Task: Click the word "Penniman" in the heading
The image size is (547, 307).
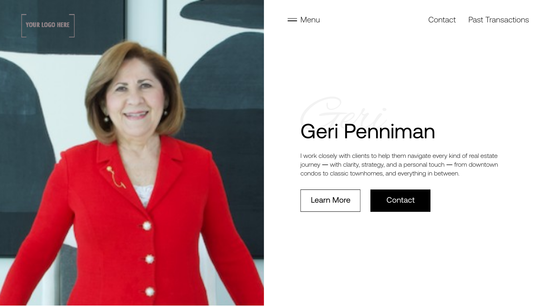Action: point(389,131)
